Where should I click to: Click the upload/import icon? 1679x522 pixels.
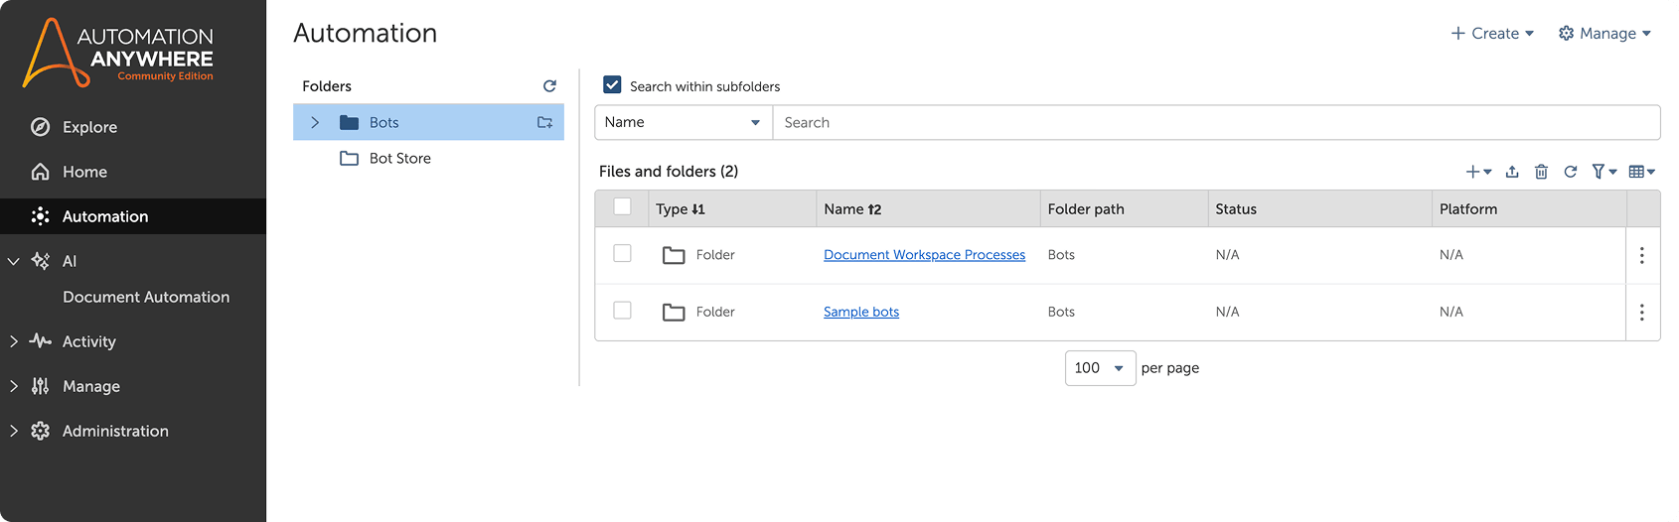(1512, 172)
